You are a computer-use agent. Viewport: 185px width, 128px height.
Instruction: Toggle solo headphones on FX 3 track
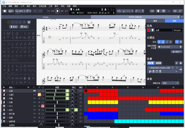point(43,106)
